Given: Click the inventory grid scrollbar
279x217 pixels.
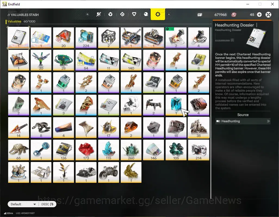Looking at the screenshot, I should tap(211, 113).
